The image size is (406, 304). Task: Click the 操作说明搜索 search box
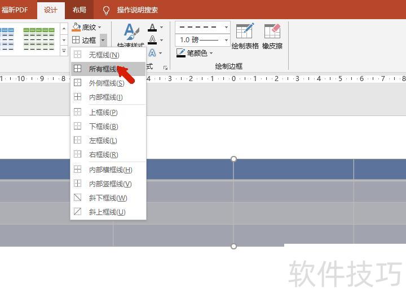[137, 10]
